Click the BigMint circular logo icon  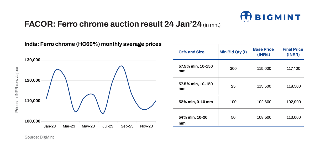pyautogui.click(x=246, y=16)
